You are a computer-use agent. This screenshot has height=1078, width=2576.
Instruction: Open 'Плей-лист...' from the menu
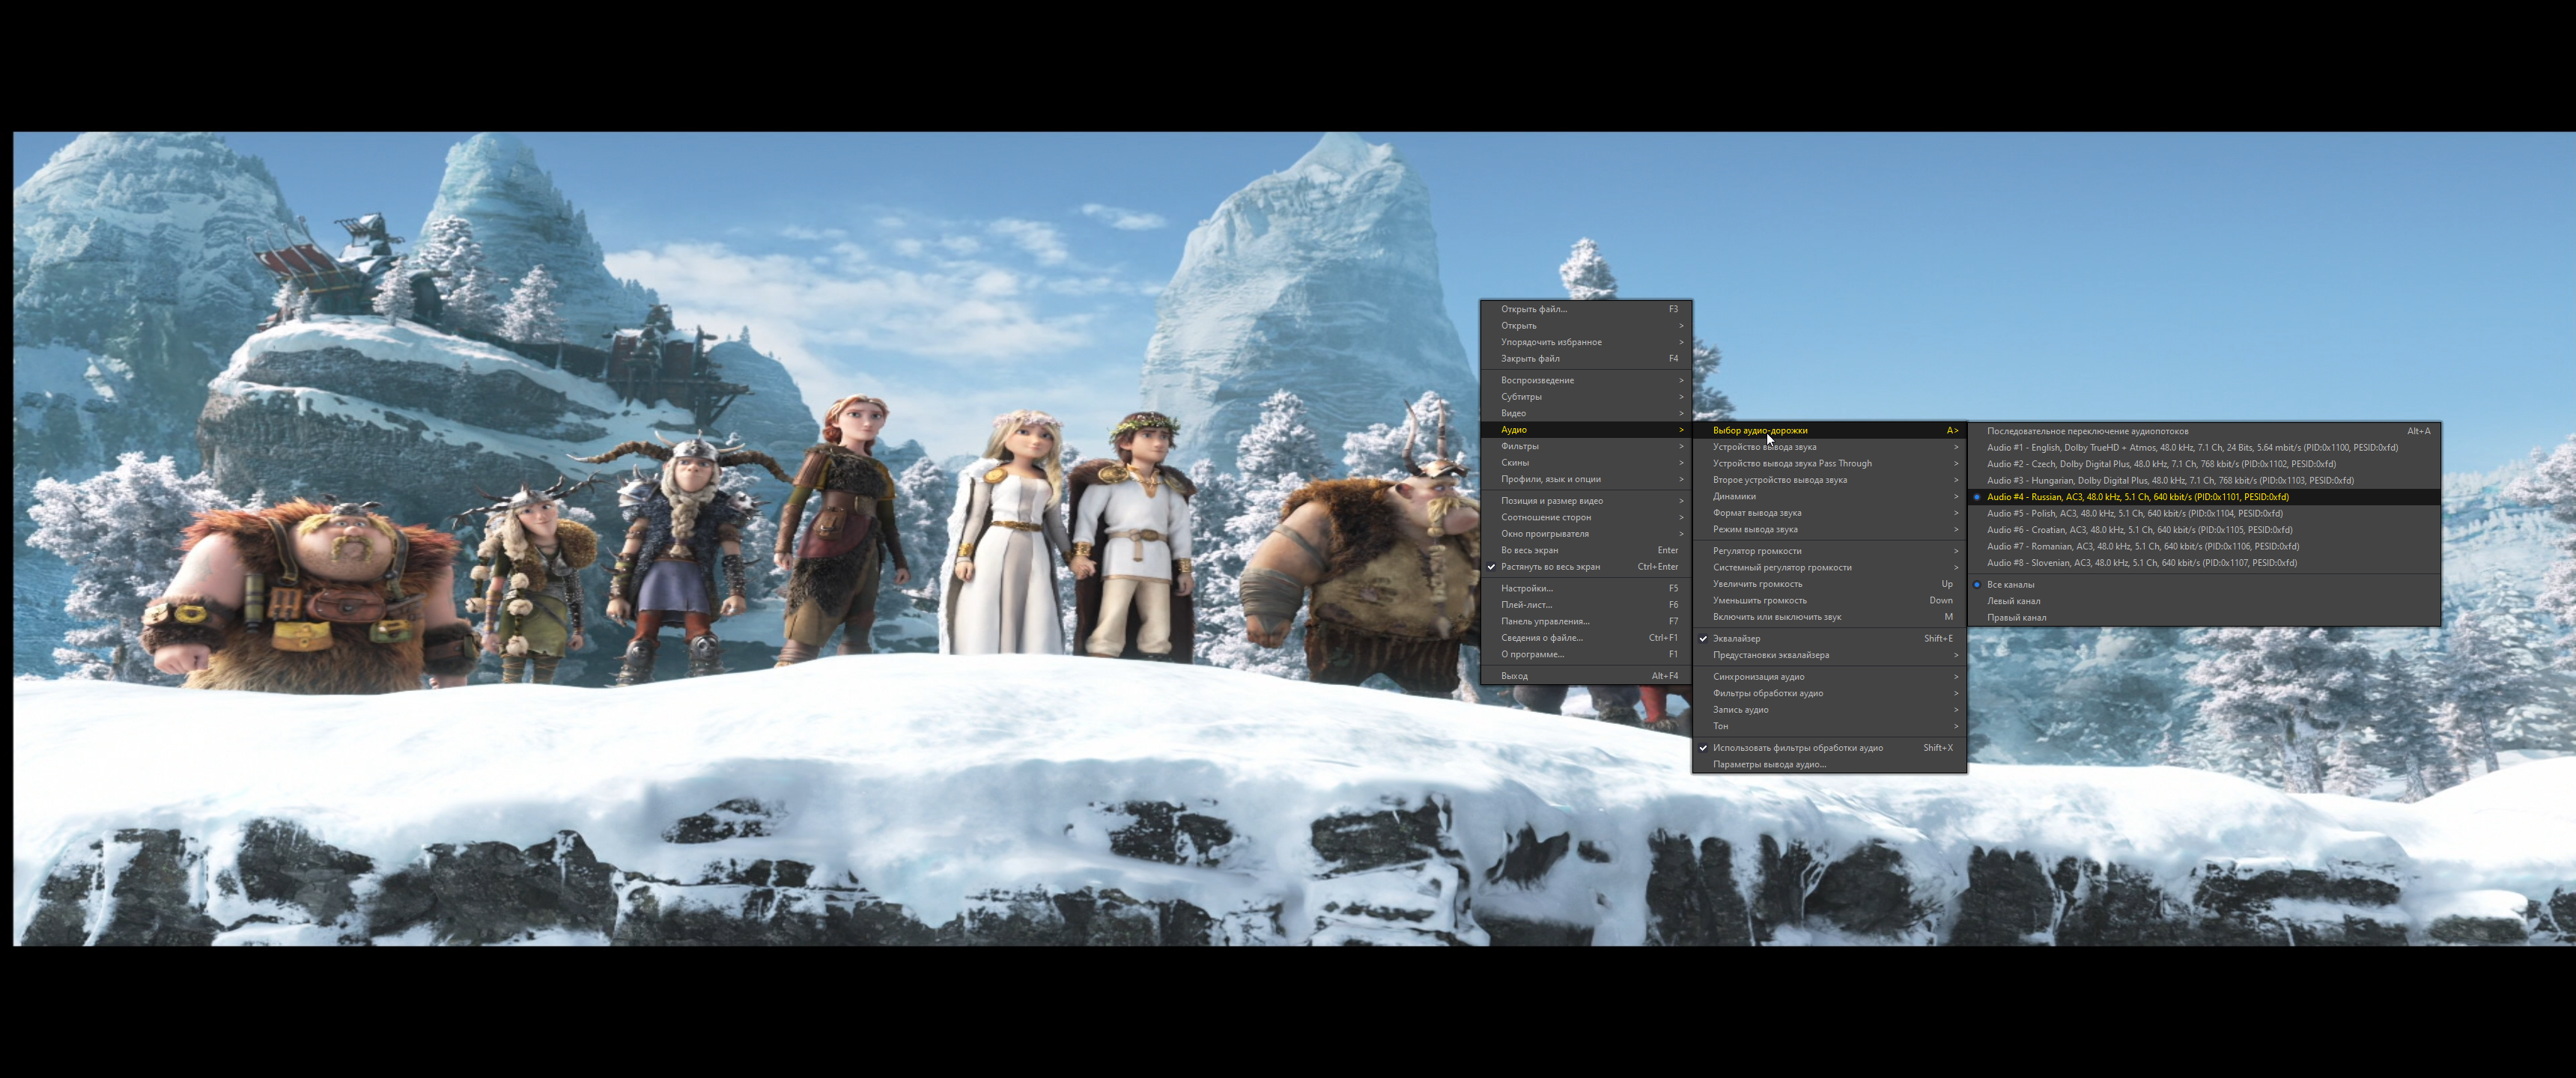(1586, 605)
